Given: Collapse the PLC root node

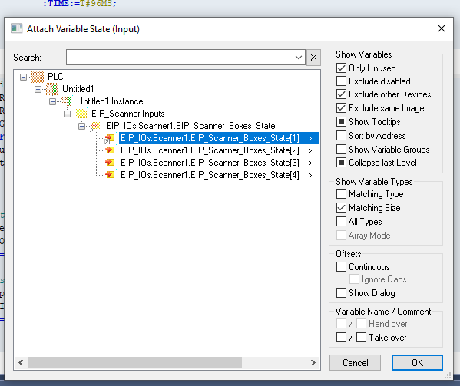Looking at the screenshot, I should click(x=24, y=77).
